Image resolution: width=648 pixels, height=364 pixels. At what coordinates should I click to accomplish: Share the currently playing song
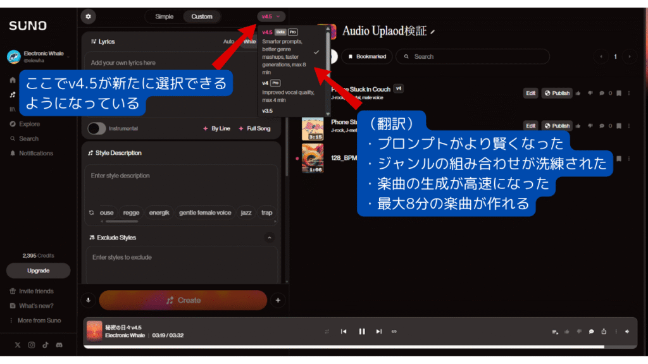click(x=604, y=331)
